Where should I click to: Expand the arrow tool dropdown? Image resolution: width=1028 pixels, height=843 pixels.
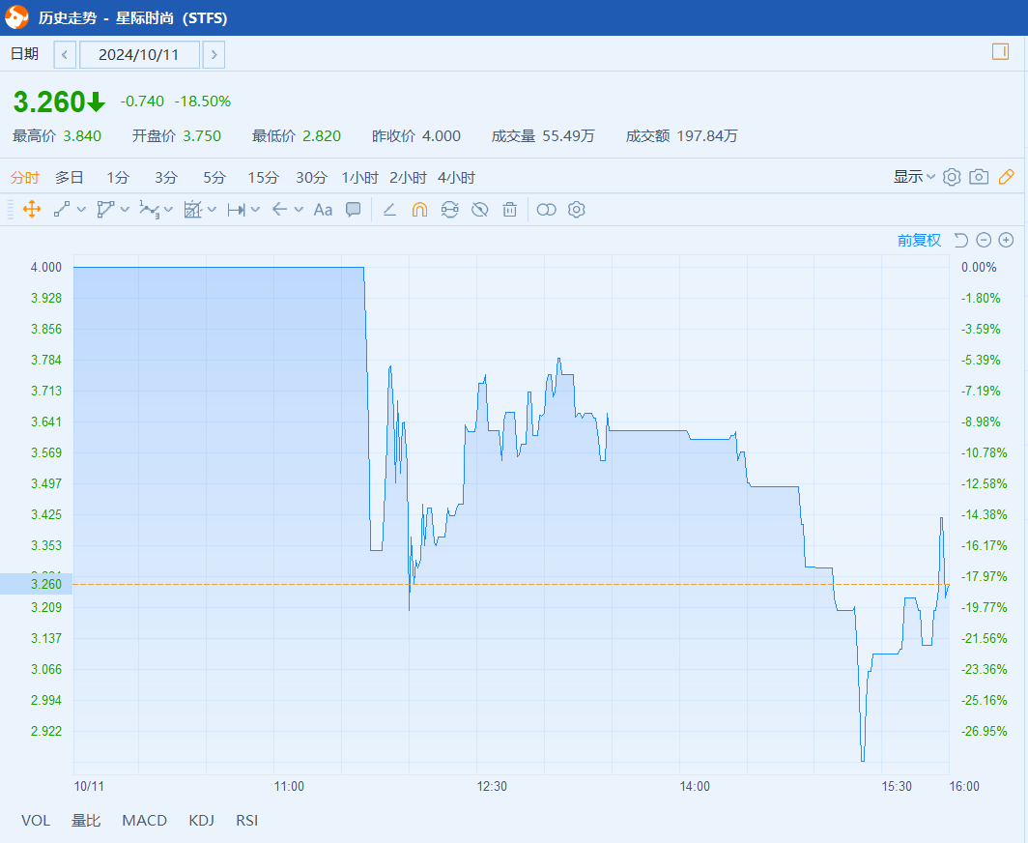pos(299,210)
